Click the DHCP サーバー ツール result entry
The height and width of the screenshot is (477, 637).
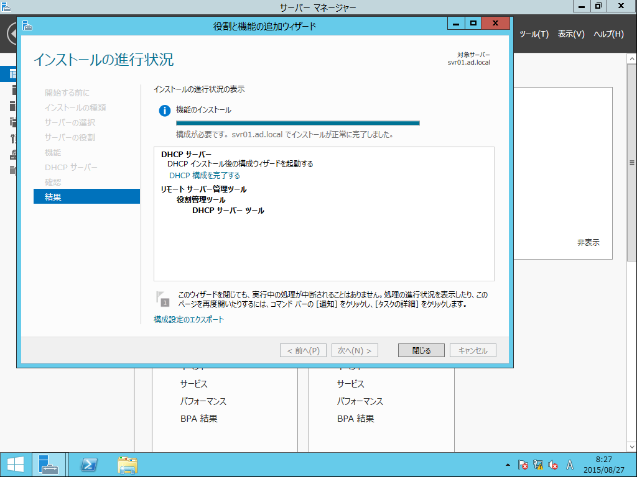click(x=228, y=211)
